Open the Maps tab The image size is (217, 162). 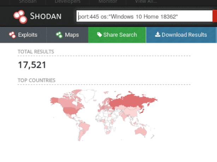67,35
